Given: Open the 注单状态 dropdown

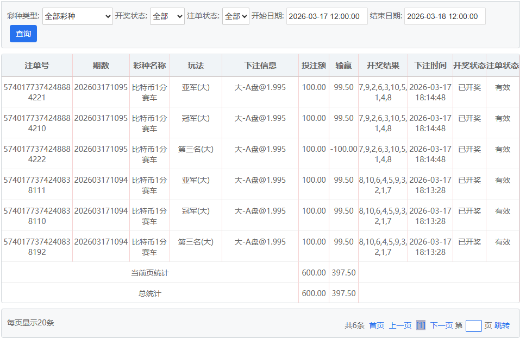Looking at the screenshot, I should [236, 16].
